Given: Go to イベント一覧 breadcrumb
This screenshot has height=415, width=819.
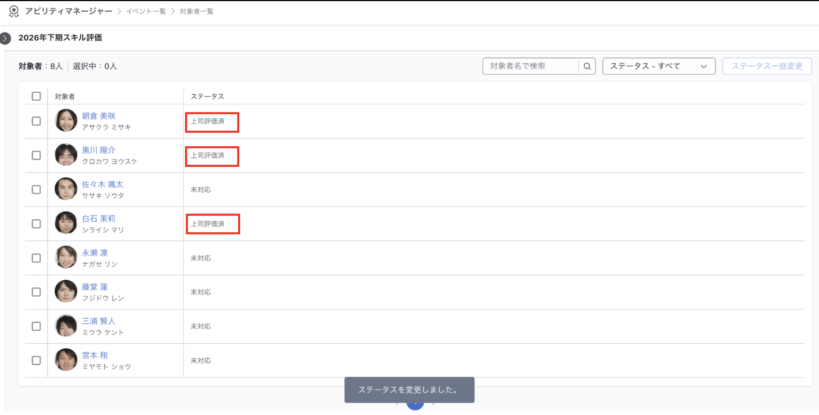Looking at the screenshot, I should point(146,11).
